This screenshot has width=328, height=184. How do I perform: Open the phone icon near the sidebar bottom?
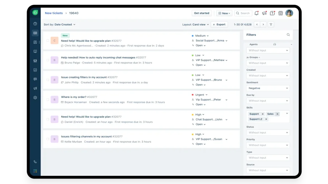pyautogui.click(x=35, y=161)
